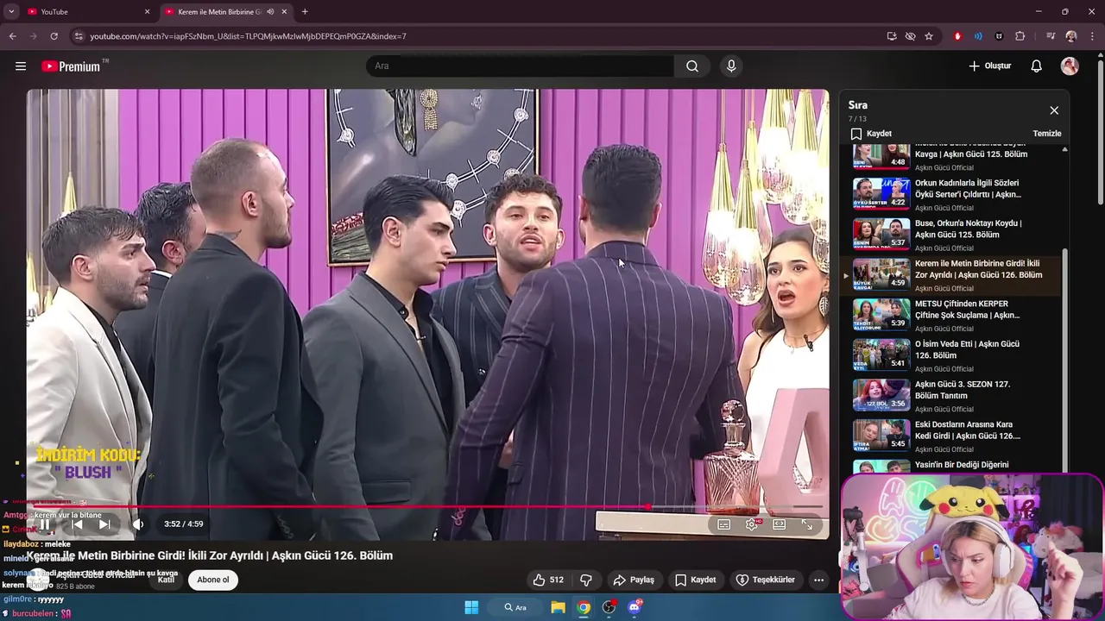Open a new browser tab
The height and width of the screenshot is (621, 1105).
(x=305, y=12)
